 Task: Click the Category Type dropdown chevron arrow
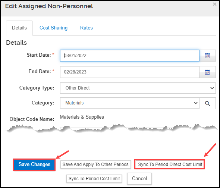coord(212,88)
